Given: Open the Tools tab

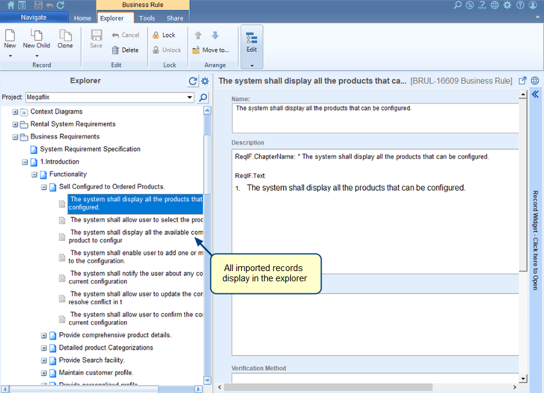Looking at the screenshot, I should (147, 18).
